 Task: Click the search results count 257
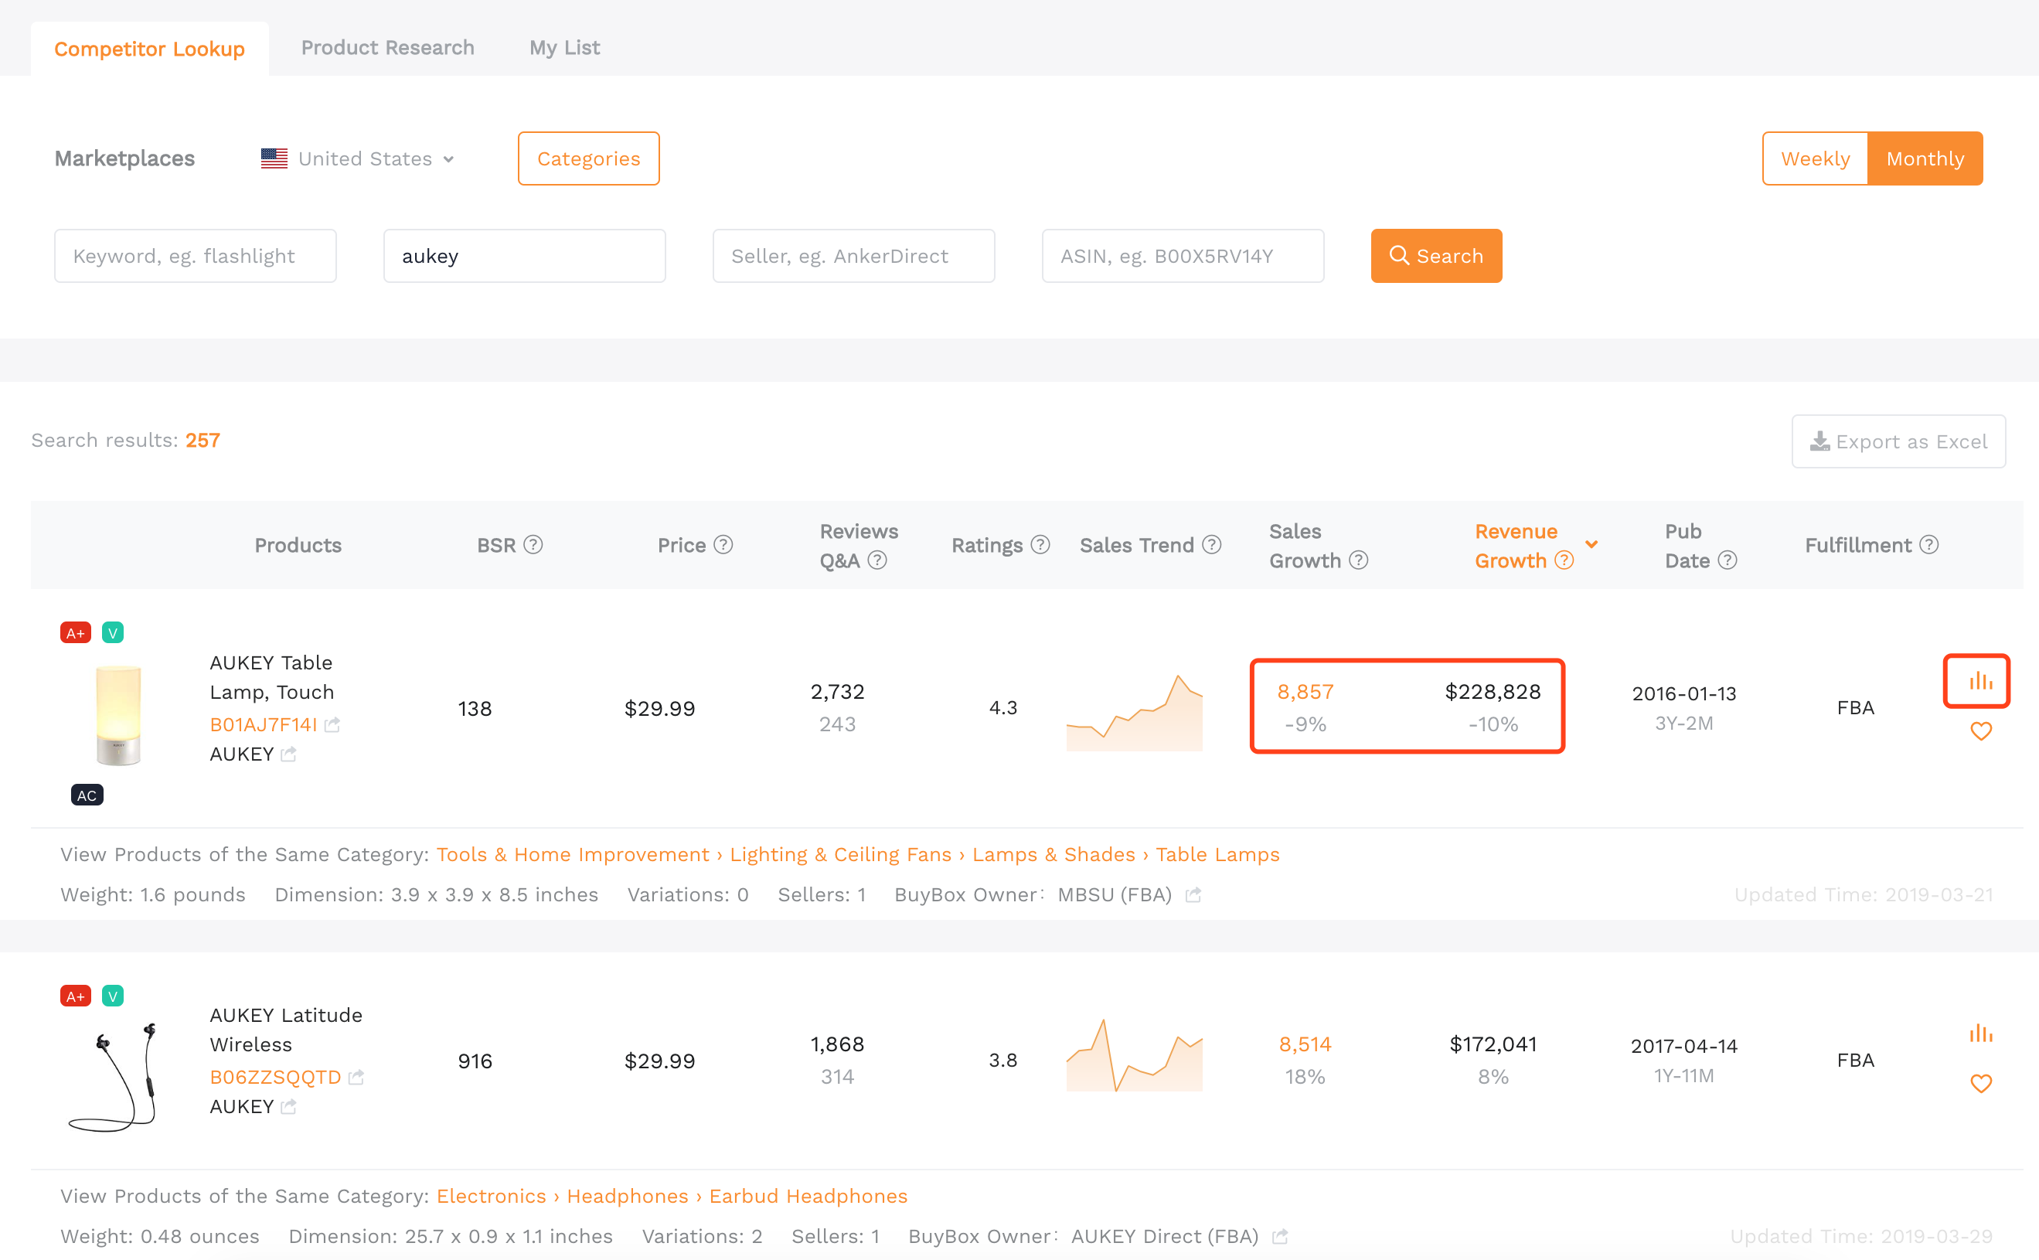(x=203, y=440)
